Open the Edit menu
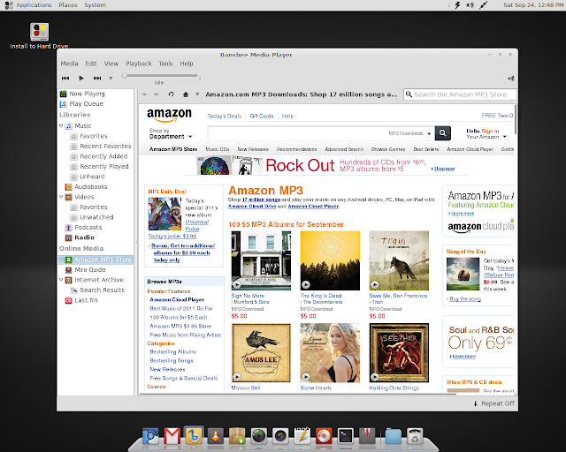 (x=91, y=64)
